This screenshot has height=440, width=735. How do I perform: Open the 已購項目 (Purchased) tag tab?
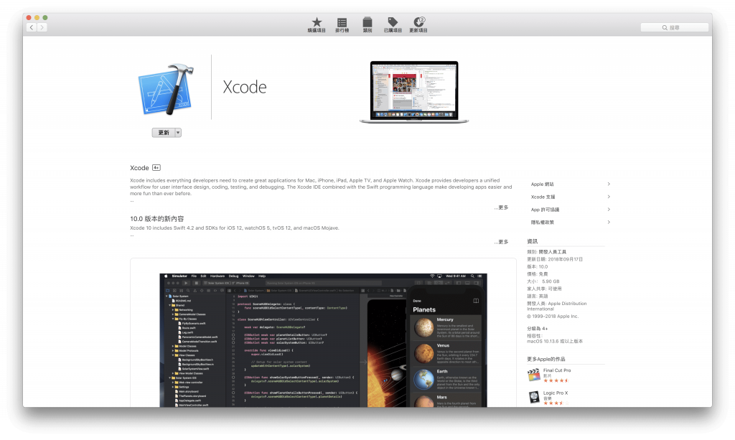coord(393,25)
